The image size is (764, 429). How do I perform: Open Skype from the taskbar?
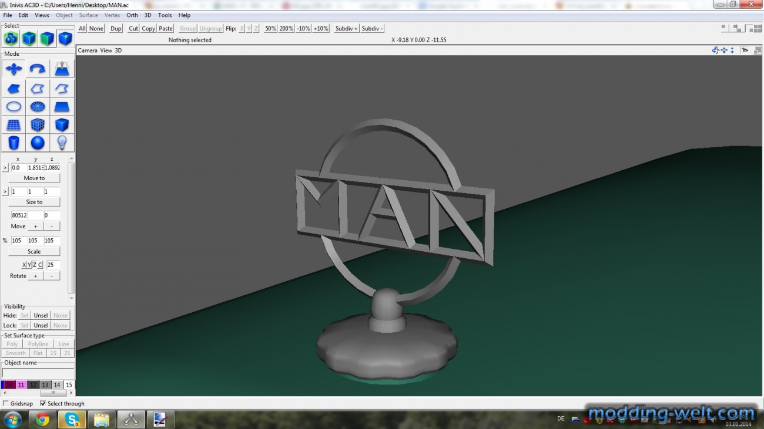[x=72, y=420]
